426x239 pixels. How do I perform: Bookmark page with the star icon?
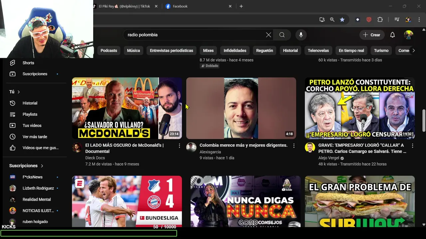coord(342,20)
